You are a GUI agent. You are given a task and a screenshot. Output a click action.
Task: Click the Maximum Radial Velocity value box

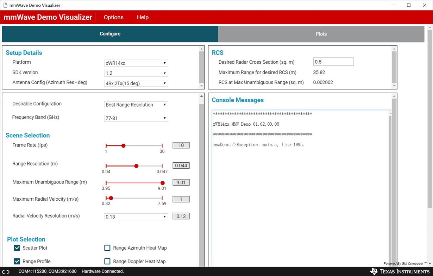[x=181, y=199]
